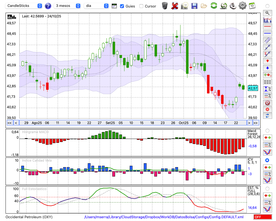
Task: Click the Indice Calidad Vela panel title
Action: click(x=37, y=161)
